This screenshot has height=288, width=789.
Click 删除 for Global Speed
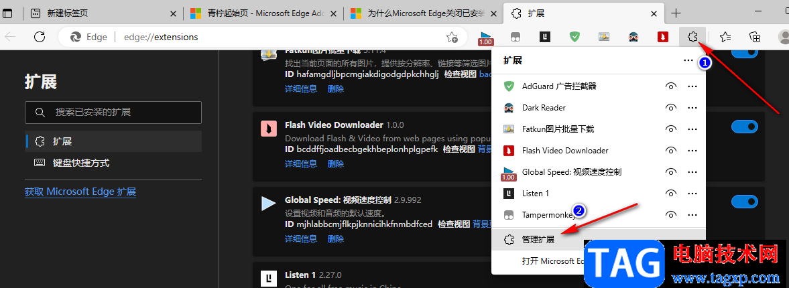336,238
